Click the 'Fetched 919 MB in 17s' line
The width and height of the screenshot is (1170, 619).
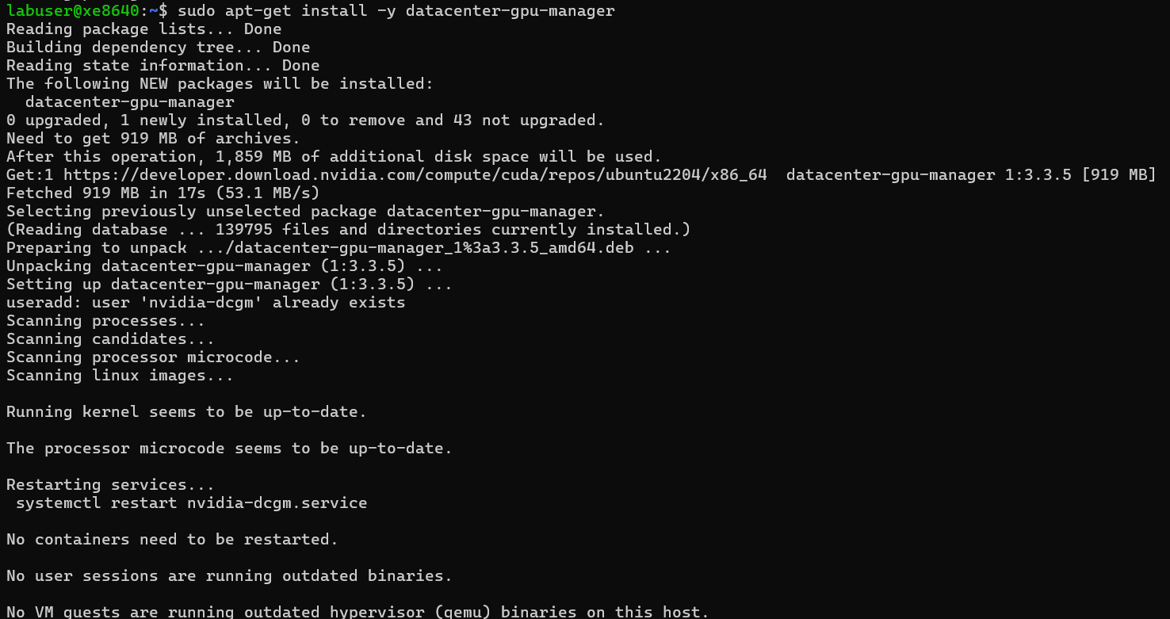tap(162, 193)
